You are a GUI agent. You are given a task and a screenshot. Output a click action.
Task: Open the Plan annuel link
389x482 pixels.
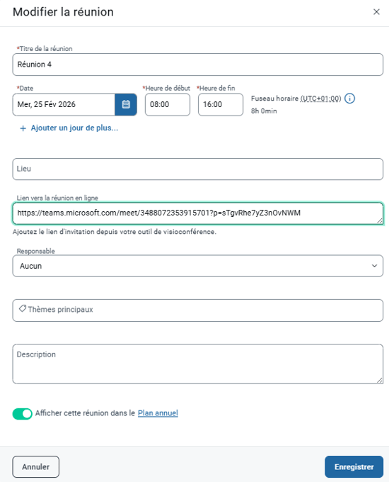[158, 413]
